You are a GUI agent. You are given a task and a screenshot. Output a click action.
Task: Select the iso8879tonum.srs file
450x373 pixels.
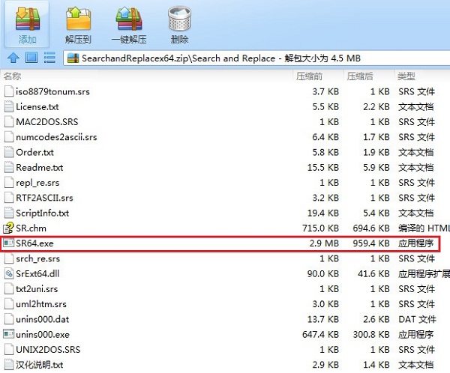click(52, 91)
